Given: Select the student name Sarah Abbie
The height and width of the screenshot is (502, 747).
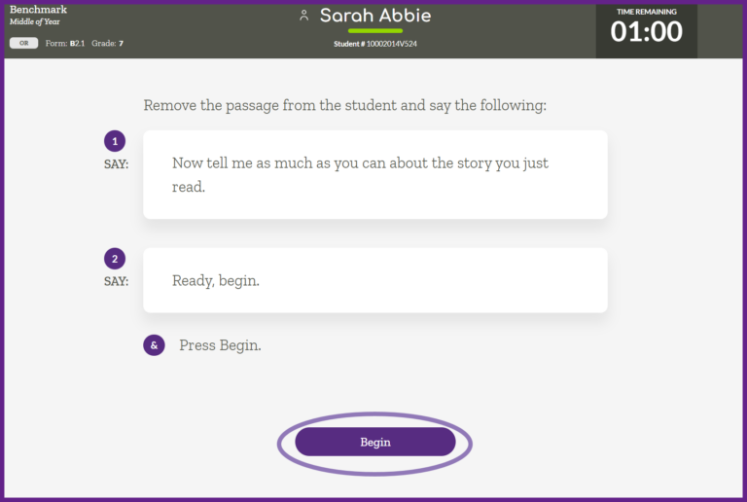Looking at the screenshot, I should click(375, 16).
